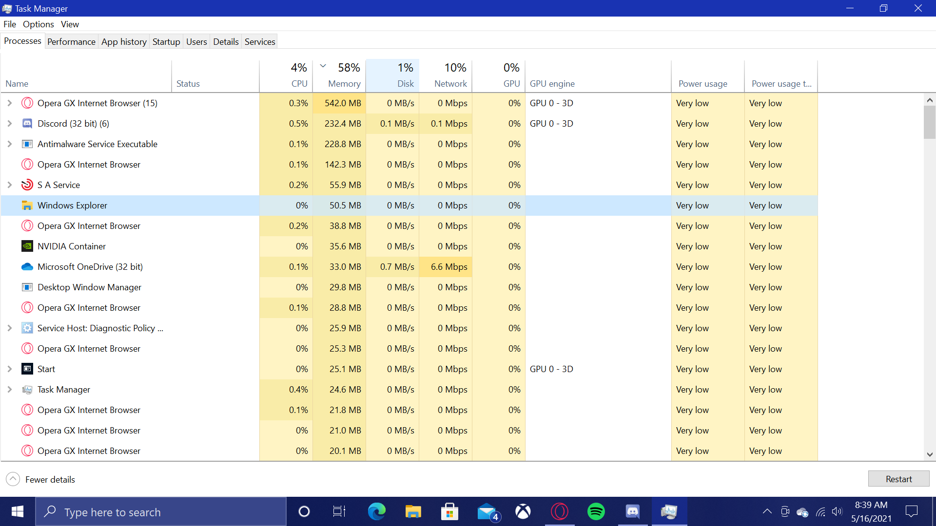
Task: Click the Fewer details collapse arrow
Action: [13, 479]
